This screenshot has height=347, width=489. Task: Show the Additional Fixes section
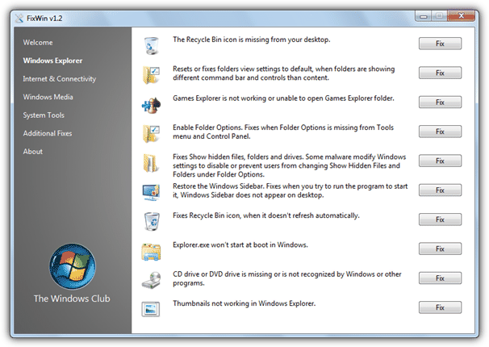point(48,133)
